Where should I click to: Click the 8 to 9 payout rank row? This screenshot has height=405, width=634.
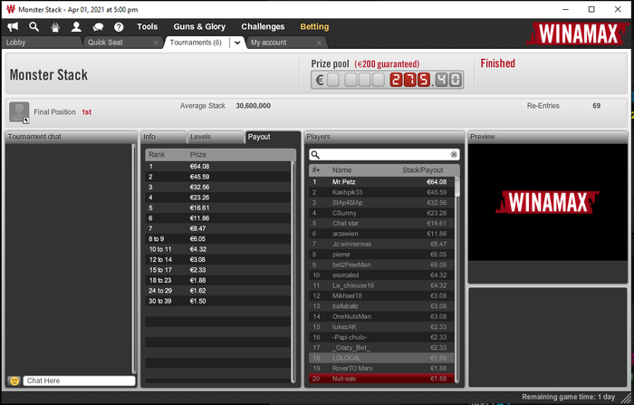[x=218, y=238]
